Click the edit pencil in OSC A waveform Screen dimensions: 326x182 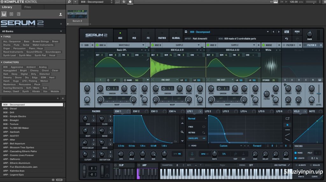pyautogui.click(x=147, y=60)
